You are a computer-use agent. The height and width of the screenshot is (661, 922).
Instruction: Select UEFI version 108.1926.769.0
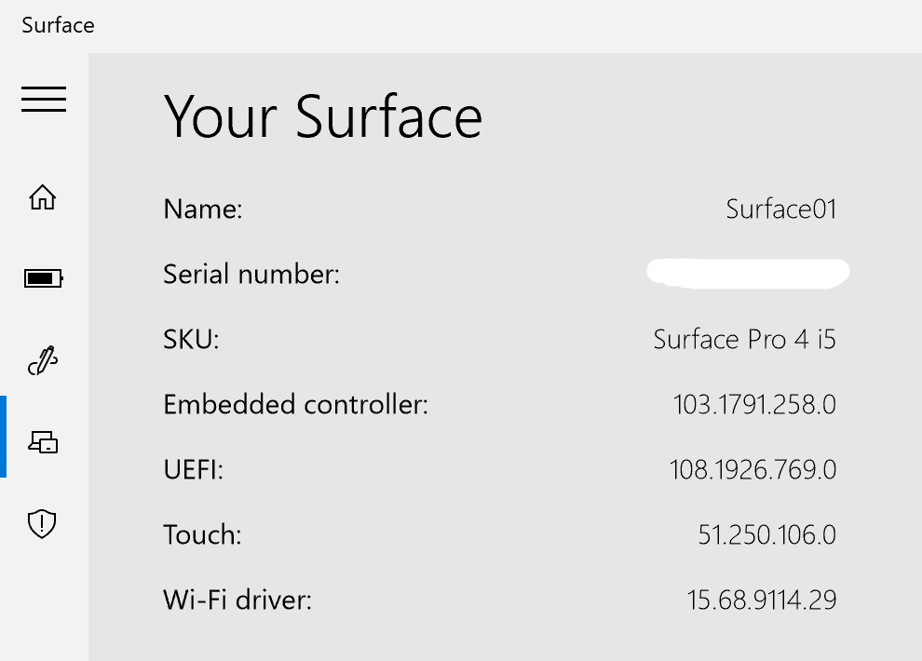pos(753,470)
